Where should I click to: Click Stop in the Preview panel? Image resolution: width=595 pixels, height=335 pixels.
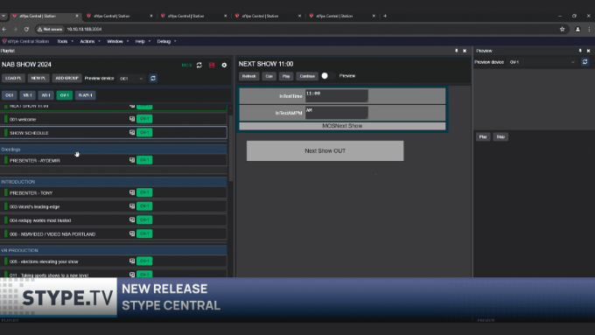tap(500, 137)
